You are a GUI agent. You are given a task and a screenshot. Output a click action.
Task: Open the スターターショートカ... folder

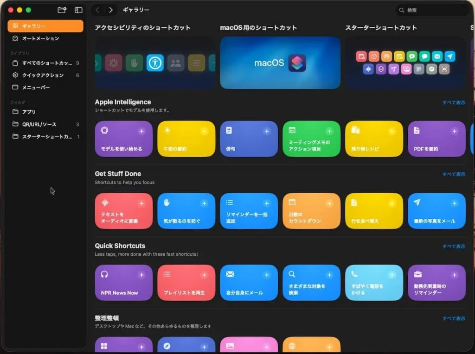(45, 137)
